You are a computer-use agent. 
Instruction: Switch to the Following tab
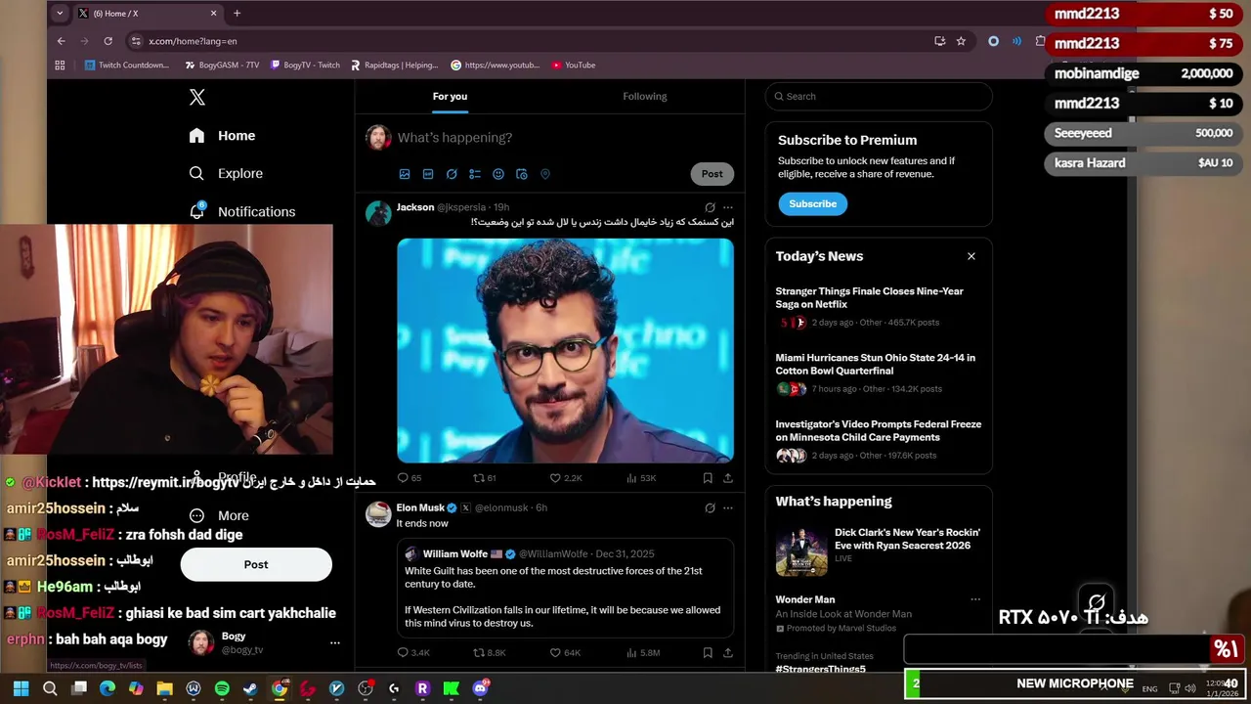645,96
